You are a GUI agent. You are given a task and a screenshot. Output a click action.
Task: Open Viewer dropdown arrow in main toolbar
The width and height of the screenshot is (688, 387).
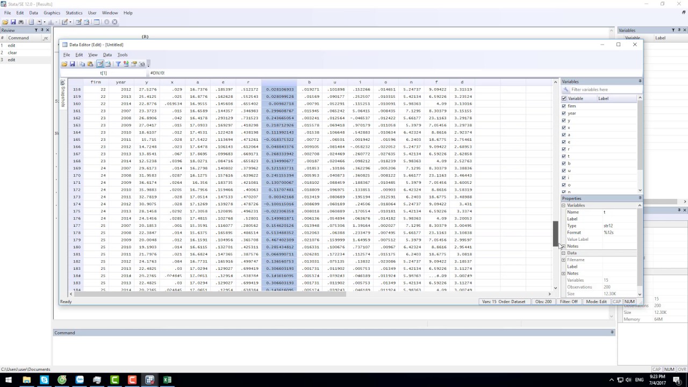(45, 22)
